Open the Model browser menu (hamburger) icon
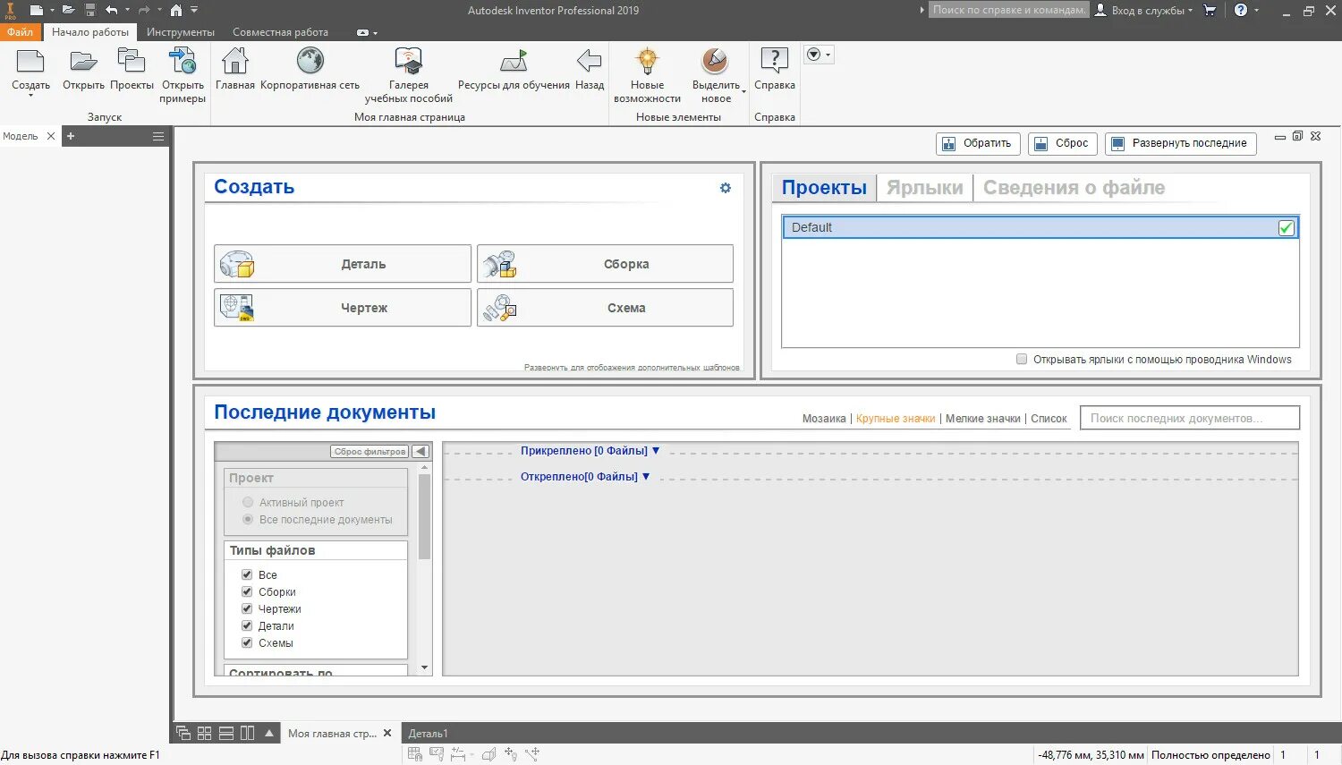The image size is (1342, 765). (x=158, y=137)
